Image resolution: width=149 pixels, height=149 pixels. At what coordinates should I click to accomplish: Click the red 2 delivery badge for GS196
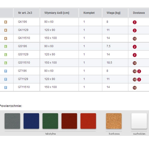pos(135,47)
